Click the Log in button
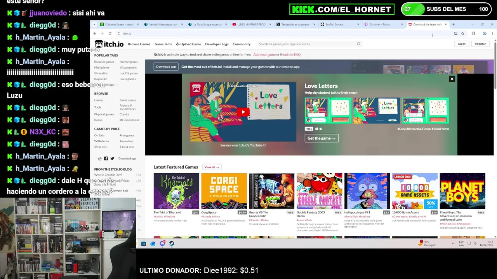Image resolution: width=497 pixels, height=279 pixels. (461, 44)
